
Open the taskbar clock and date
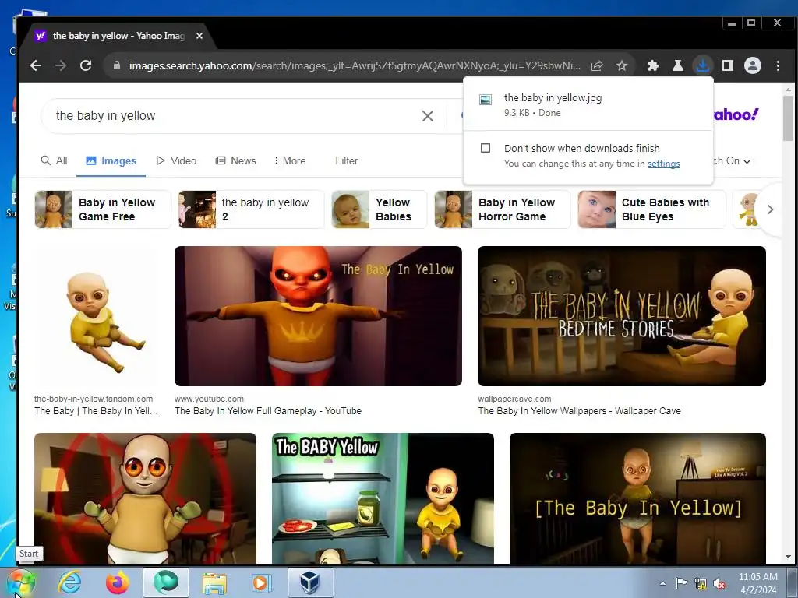(x=758, y=583)
